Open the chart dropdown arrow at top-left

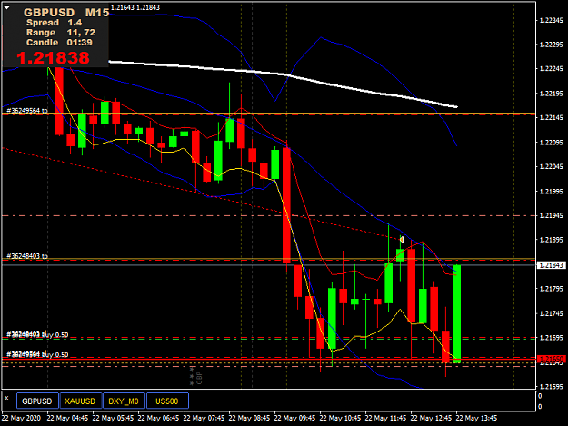[x=7, y=7]
